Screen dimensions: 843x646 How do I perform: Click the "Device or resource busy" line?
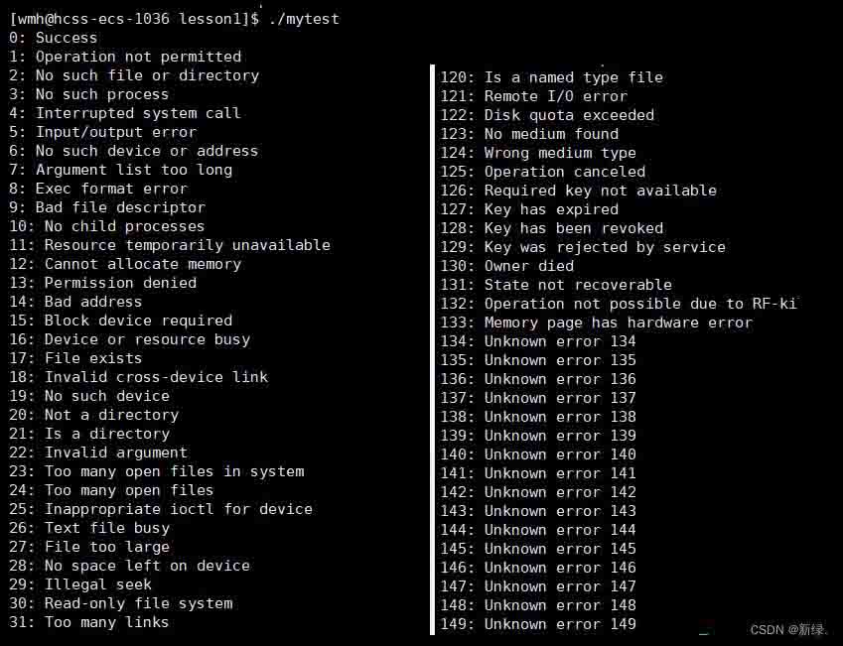point(130,339)
